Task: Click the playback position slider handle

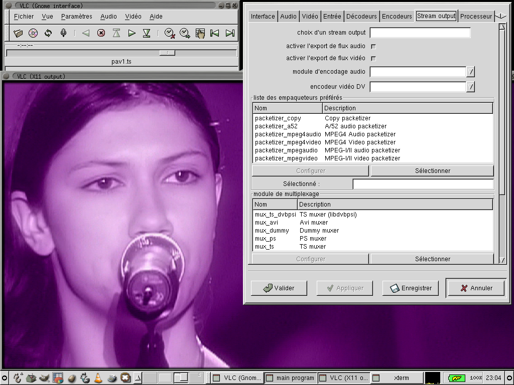Action: tap(167, 53)
